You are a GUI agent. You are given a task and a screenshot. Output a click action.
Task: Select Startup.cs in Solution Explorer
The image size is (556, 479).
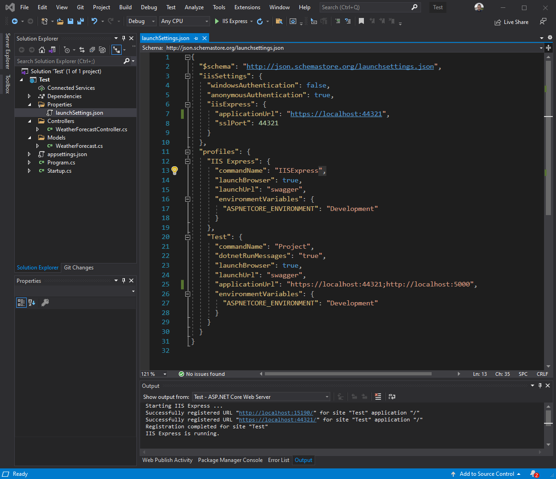point(59,171)
